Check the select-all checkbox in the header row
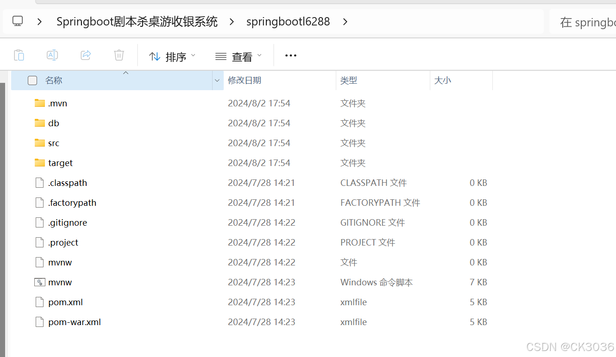Image resolution: width=616 pixels, height=357 pixels. (x=32, y=80)
